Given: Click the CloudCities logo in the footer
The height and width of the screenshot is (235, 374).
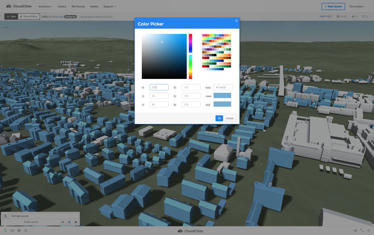Looking at the screenshot, I should pos(190,231).
